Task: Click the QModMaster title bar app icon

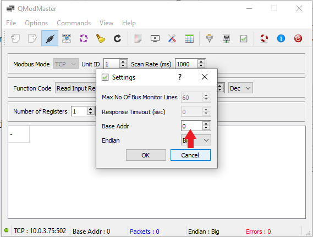Action: [10, 9]
